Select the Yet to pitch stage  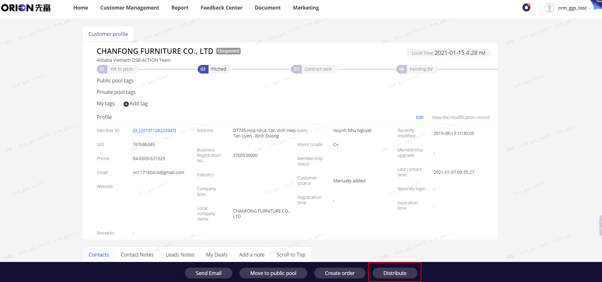117,69
